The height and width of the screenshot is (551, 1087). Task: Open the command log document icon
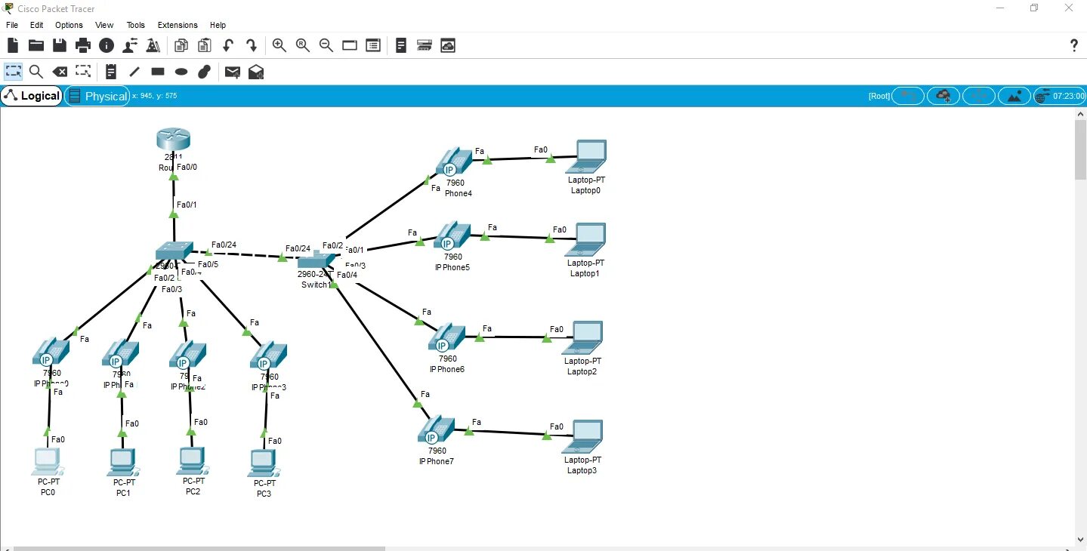pyautogui.click(x=401, y=46)
